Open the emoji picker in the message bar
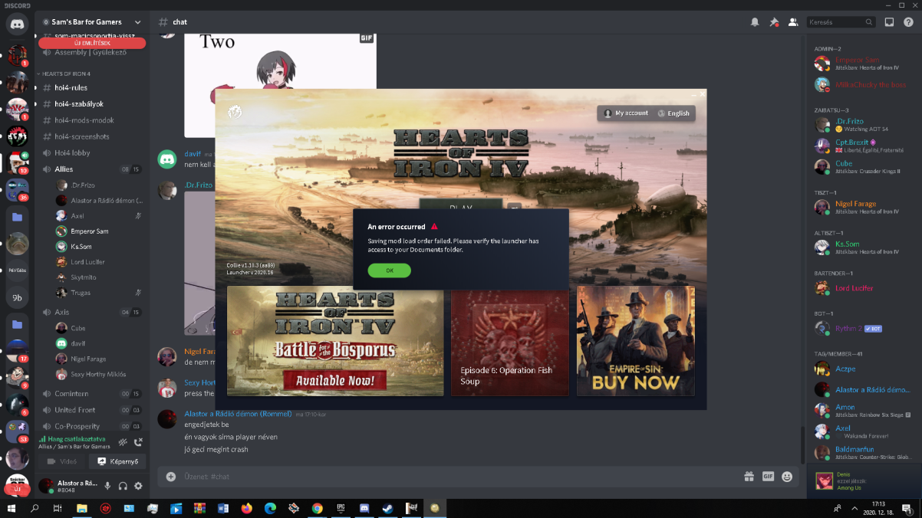922x518 pixels. point(787,476)
